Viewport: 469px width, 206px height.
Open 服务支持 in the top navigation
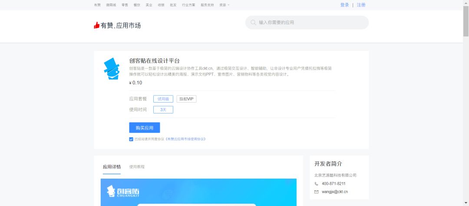click(207, 5)
